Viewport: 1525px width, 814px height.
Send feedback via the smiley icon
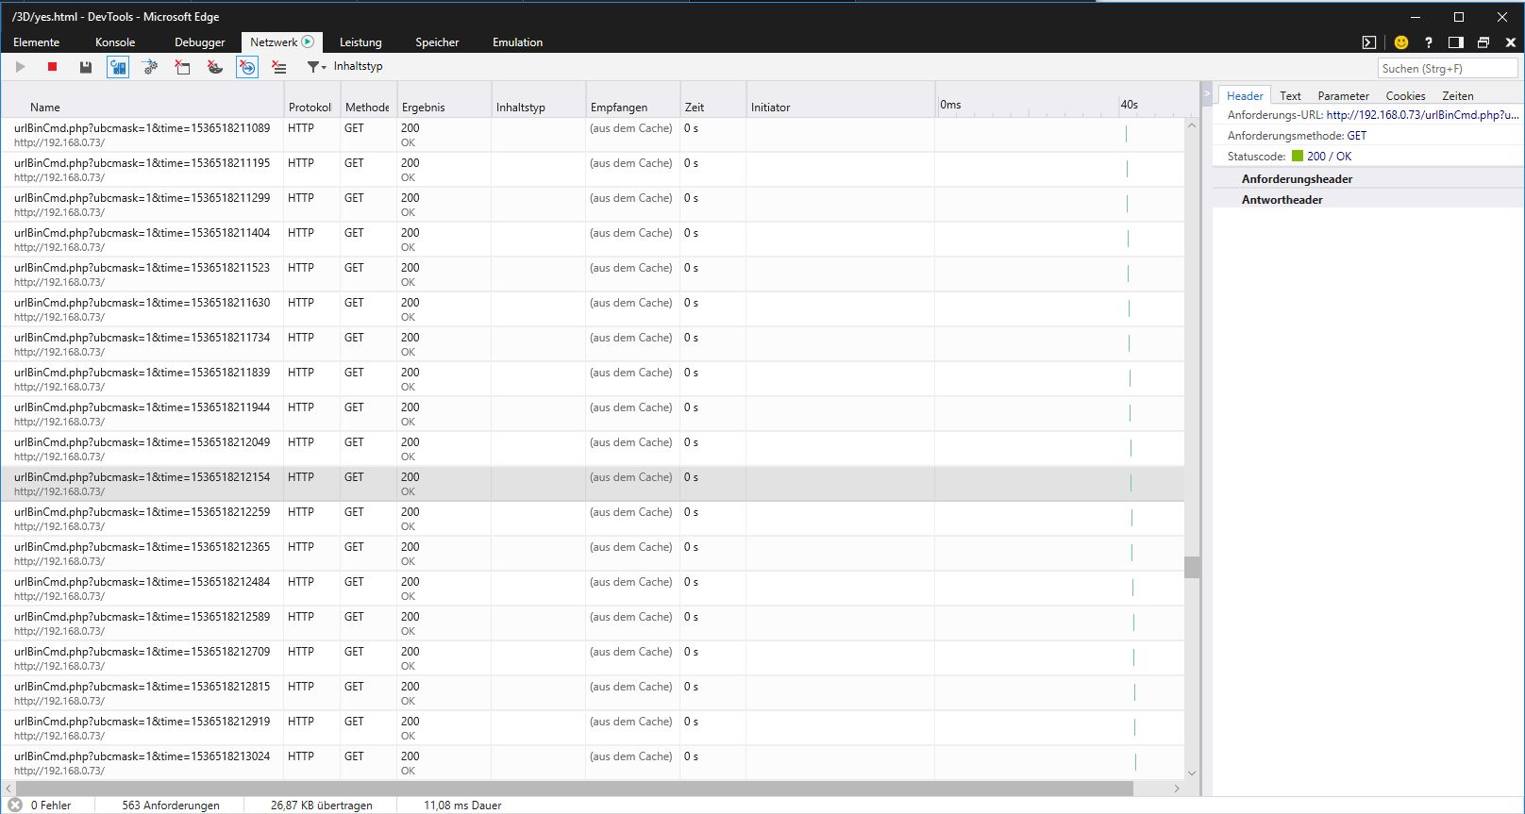1401,42
